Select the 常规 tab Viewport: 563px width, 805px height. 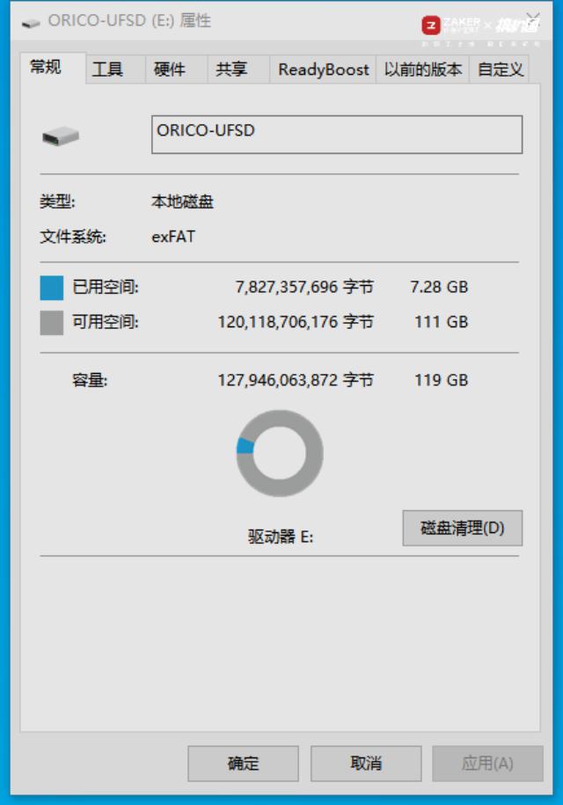[x=46, y=67]
